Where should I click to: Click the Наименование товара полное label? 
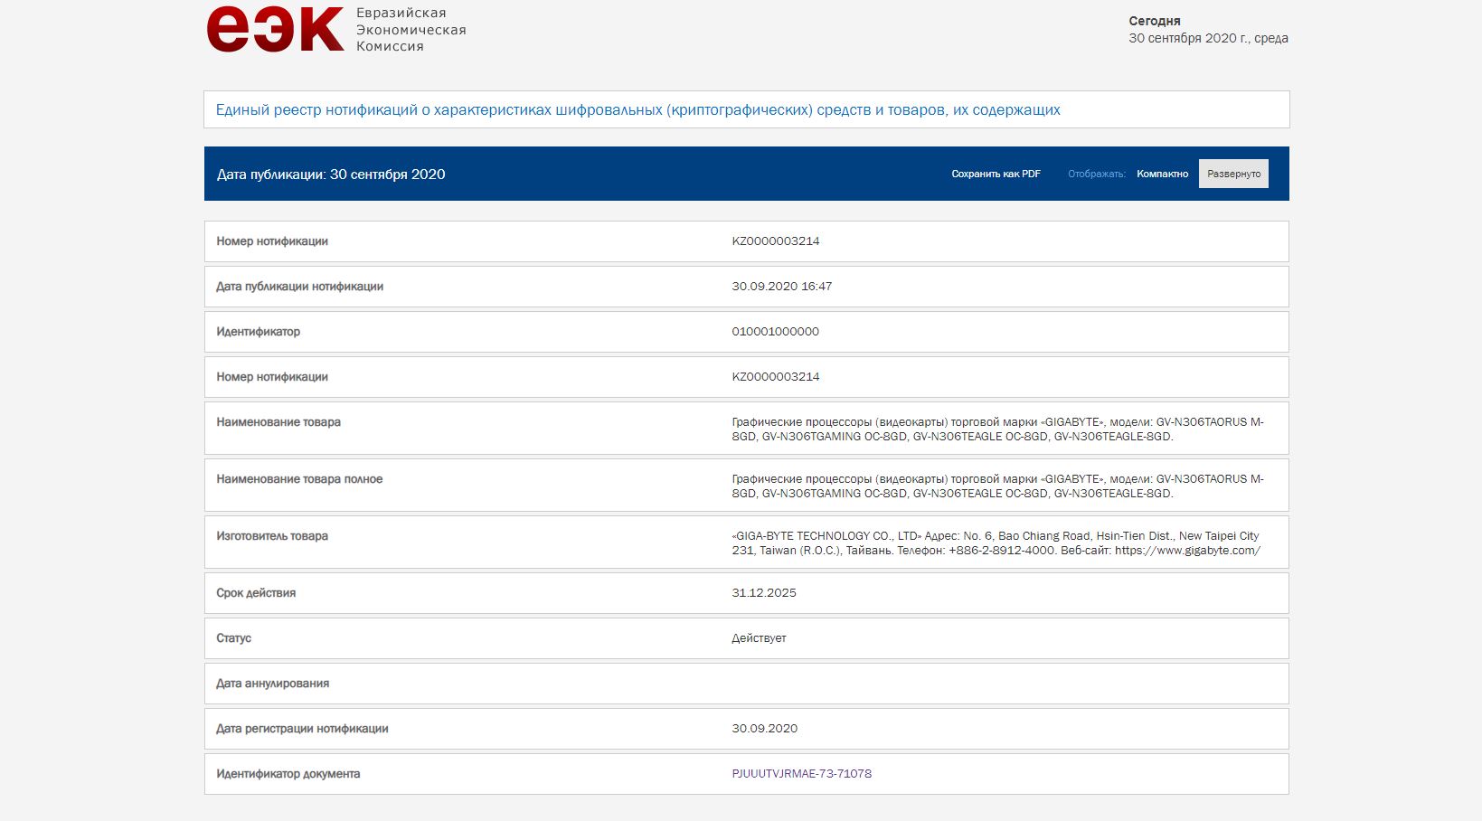tap(299, 479)
